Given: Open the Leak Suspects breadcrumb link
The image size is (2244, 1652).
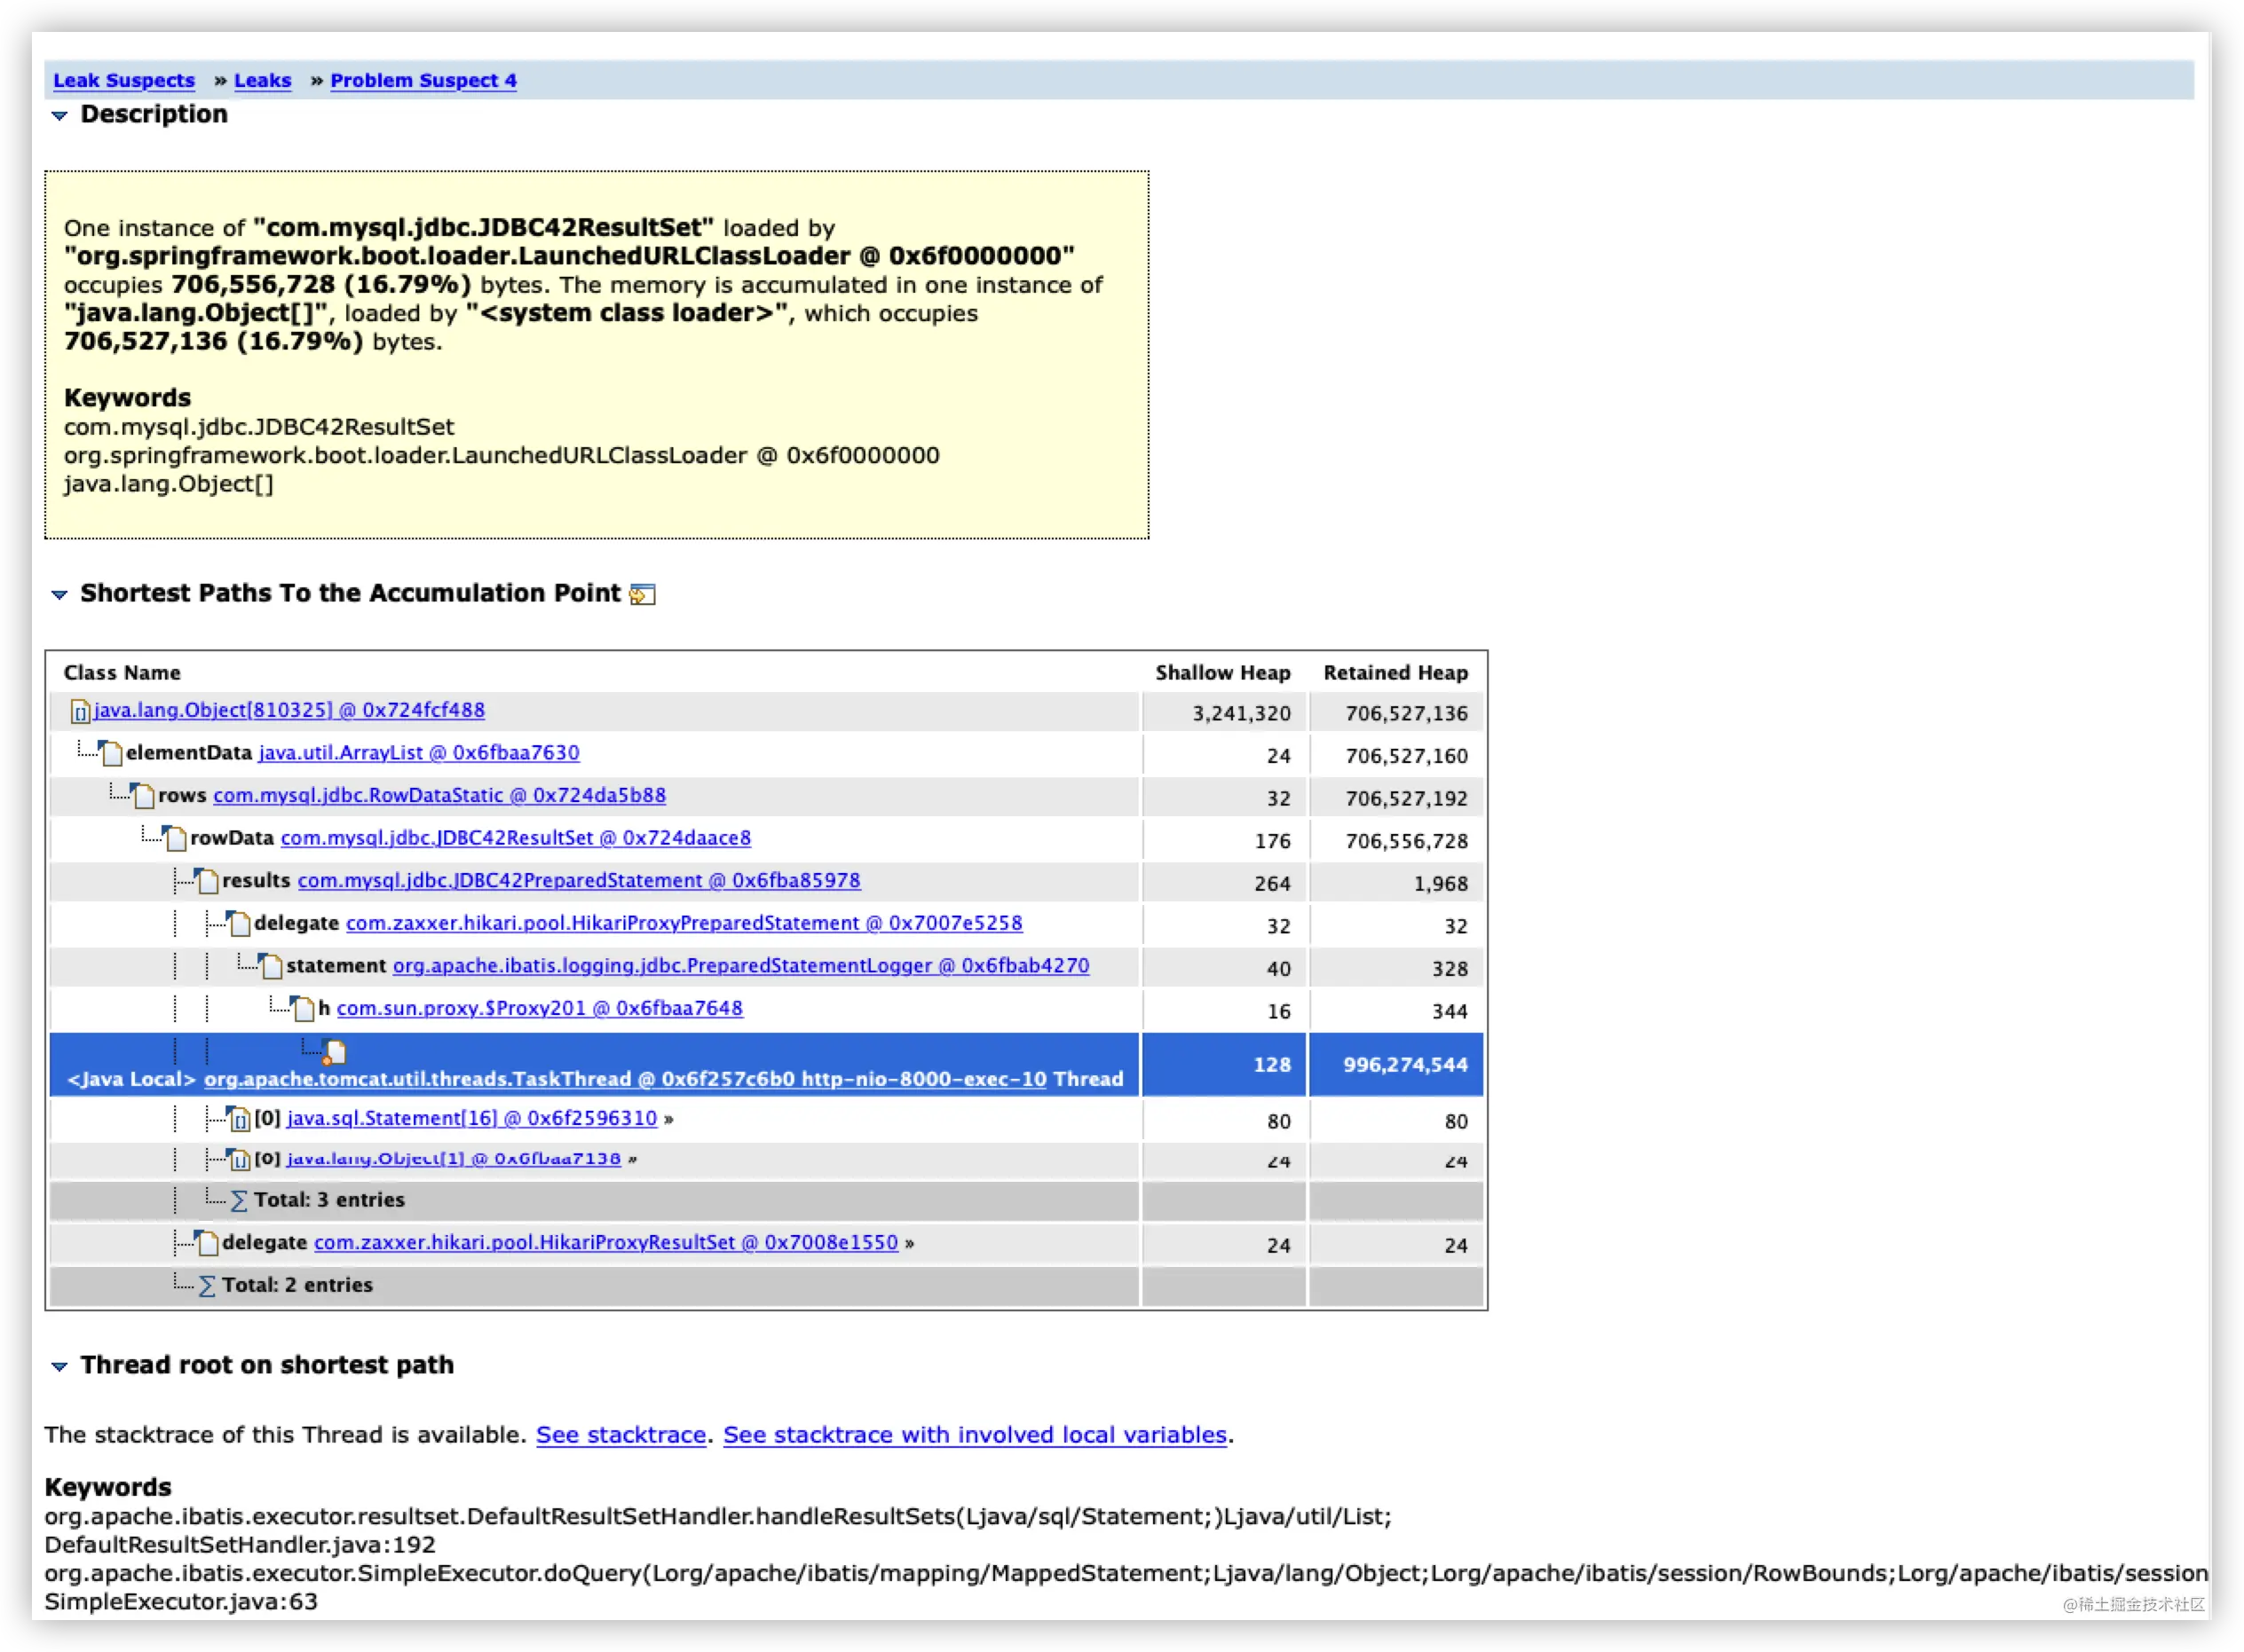Looking at the screenshot, I should coord(124,80).
